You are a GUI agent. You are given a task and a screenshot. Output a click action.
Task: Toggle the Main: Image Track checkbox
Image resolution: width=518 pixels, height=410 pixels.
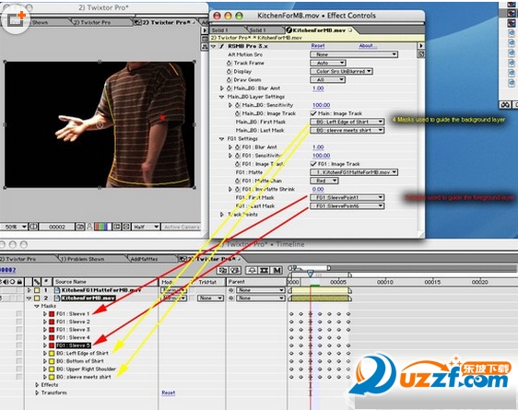point(313,113)
